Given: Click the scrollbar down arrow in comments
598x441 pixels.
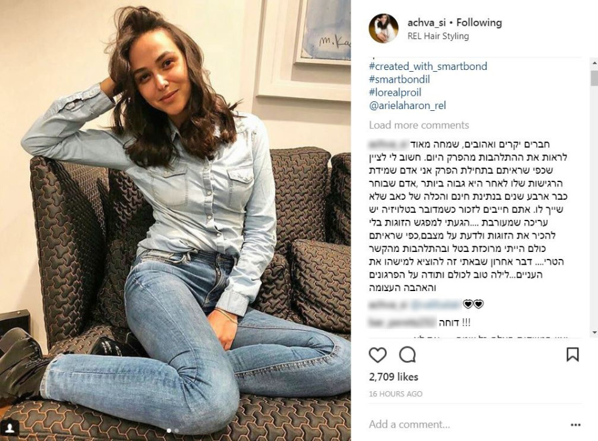Looking at the screenshot, I should pyautogui.click(x=594, y=333).
